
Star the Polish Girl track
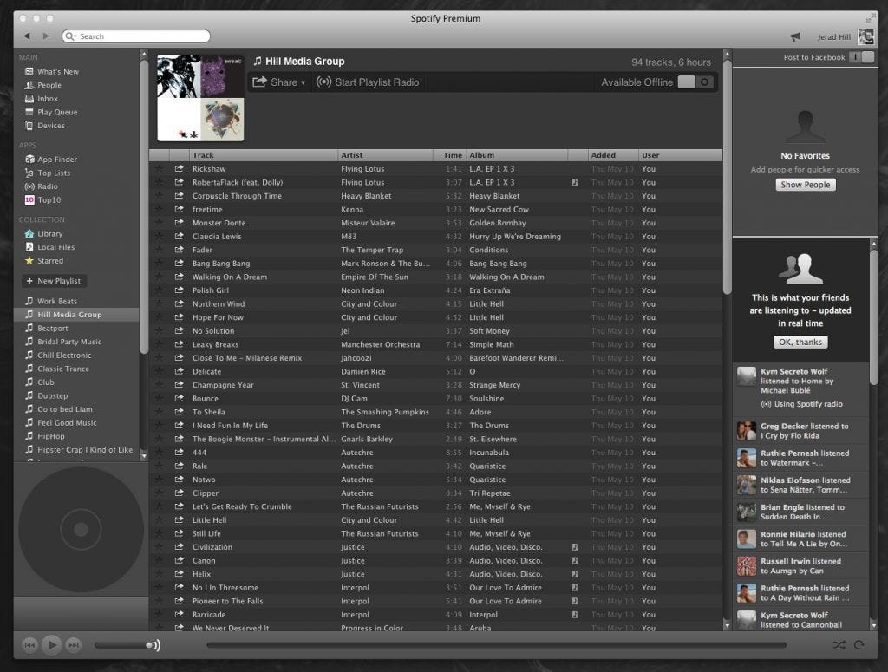[160, 290]
